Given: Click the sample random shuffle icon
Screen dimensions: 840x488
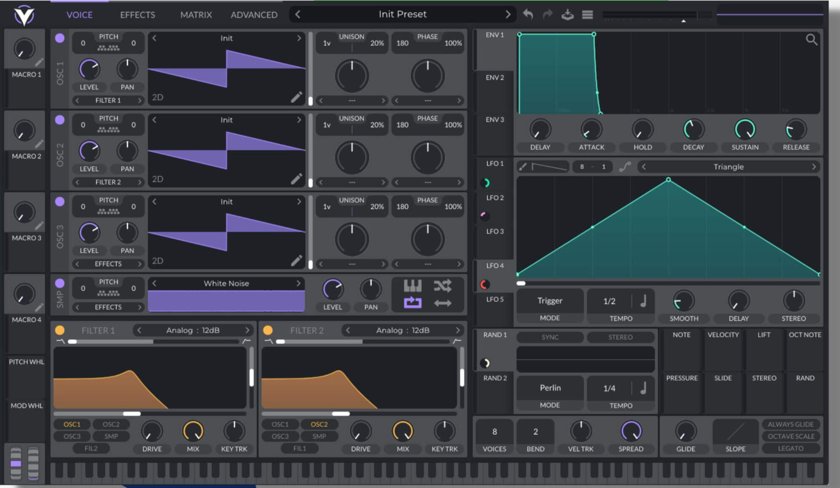Looking at the screenshot, I should (x=442, y=286).
